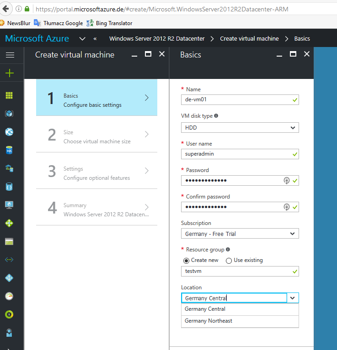Open VM disk type HDD dropdown
The image size is (337, 350).
[240, 128]
